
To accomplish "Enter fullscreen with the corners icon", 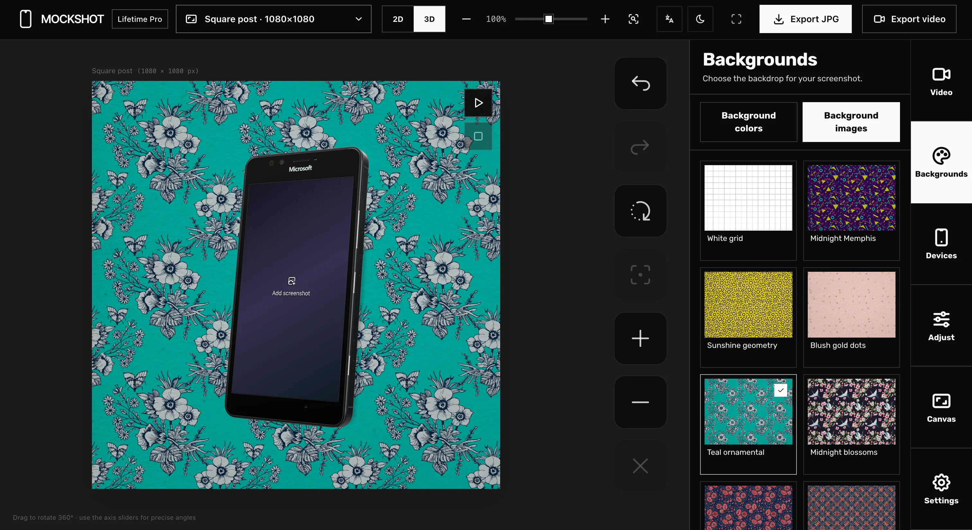I will tap(736, 19).
